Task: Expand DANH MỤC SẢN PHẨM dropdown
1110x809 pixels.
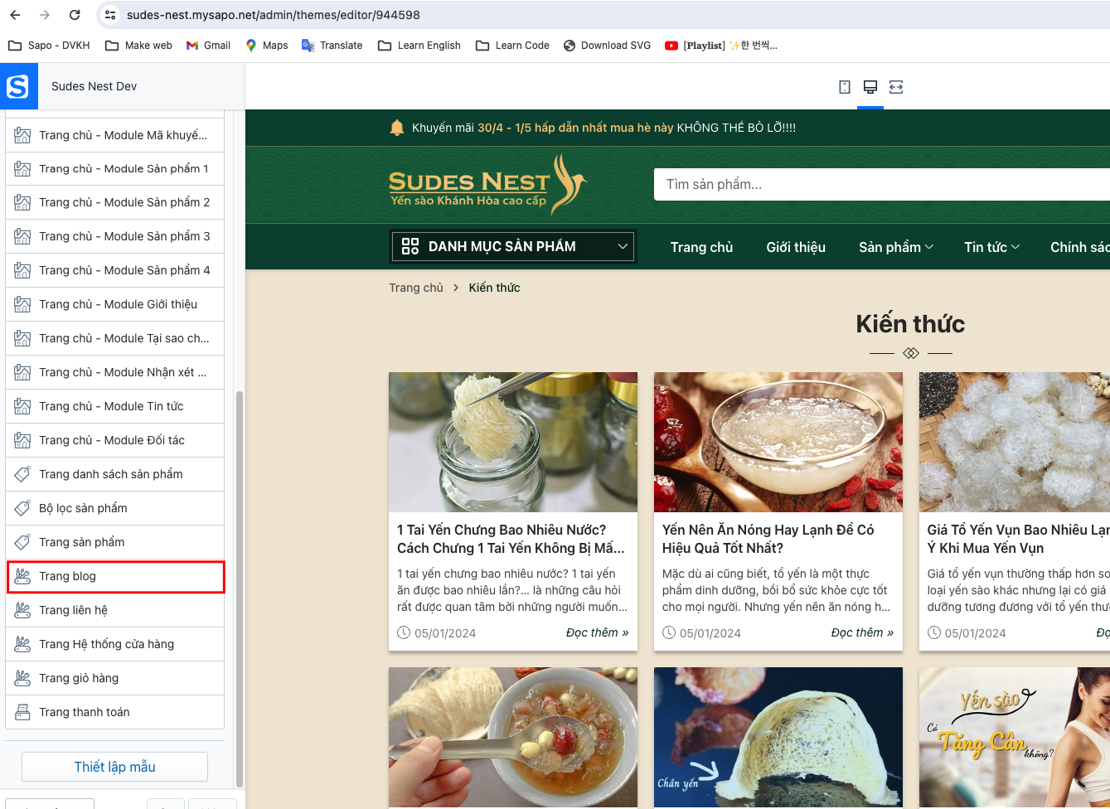Action: pos(623,246)
